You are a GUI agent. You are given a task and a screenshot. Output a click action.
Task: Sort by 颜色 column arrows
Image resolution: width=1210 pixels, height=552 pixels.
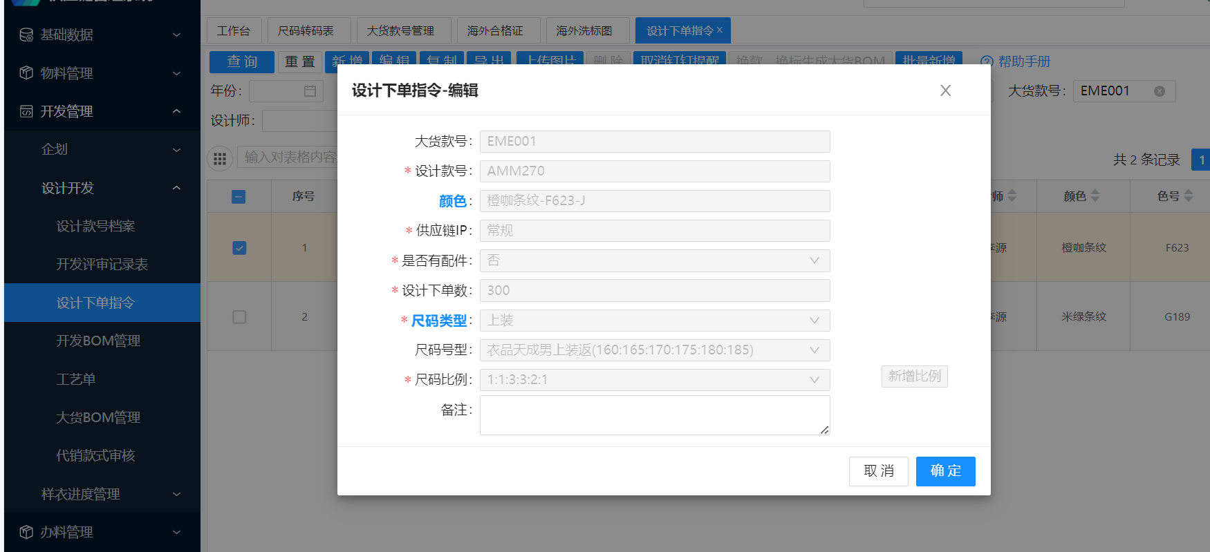pos(1095,196)
